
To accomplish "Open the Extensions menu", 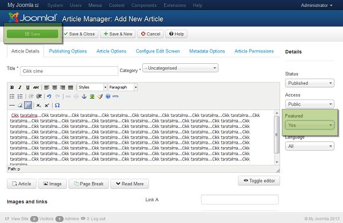I will coord(175,5).
